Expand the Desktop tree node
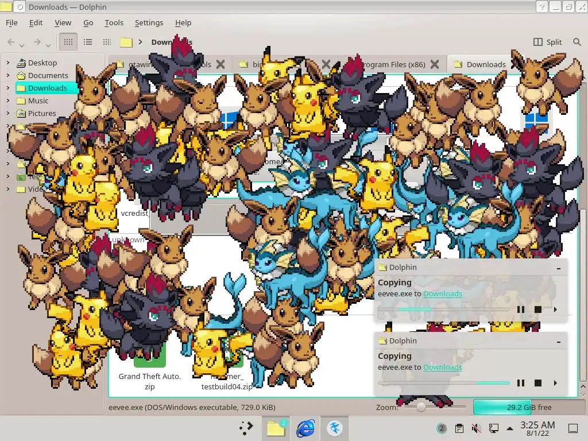The width and height of the screenshot is (588, 441). coord(8,63)
